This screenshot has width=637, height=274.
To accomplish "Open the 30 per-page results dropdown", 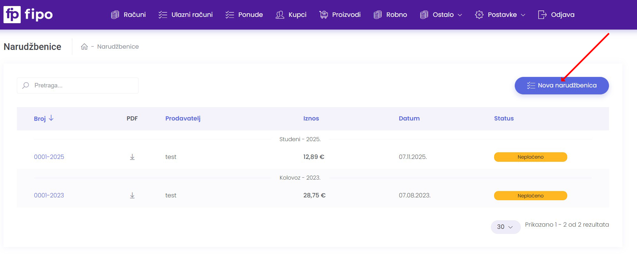I will tap(505, 227).
